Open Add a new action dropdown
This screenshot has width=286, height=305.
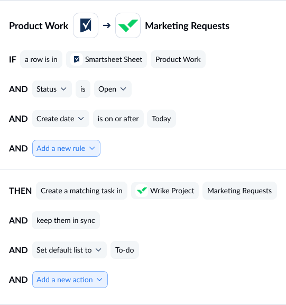(x=70, y=280)
